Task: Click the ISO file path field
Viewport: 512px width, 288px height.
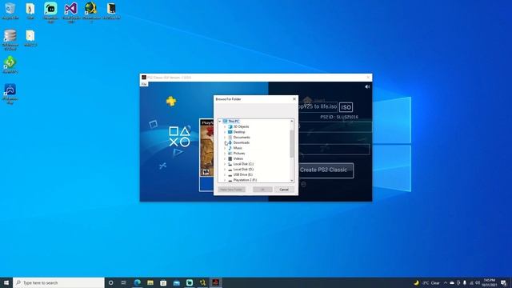Action: point(317,106)
